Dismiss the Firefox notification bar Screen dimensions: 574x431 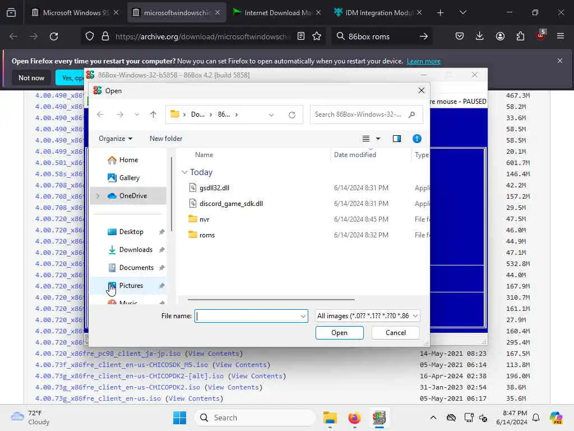[560, 61]
